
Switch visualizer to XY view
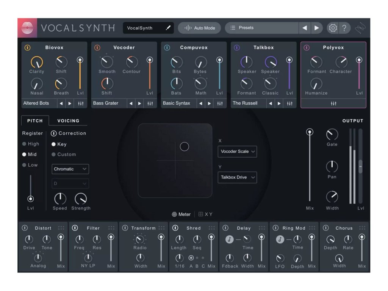coord(205,214)
